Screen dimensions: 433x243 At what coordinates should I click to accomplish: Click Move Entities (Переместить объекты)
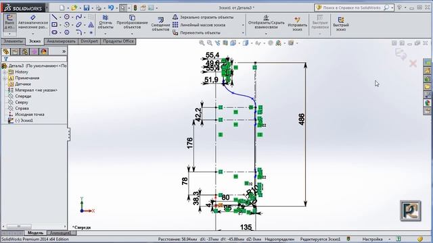(x=197, y=32)
